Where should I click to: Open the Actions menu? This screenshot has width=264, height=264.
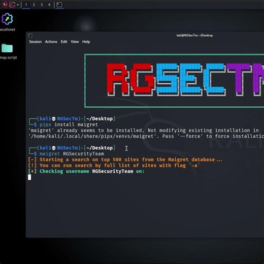click(51, 42)
